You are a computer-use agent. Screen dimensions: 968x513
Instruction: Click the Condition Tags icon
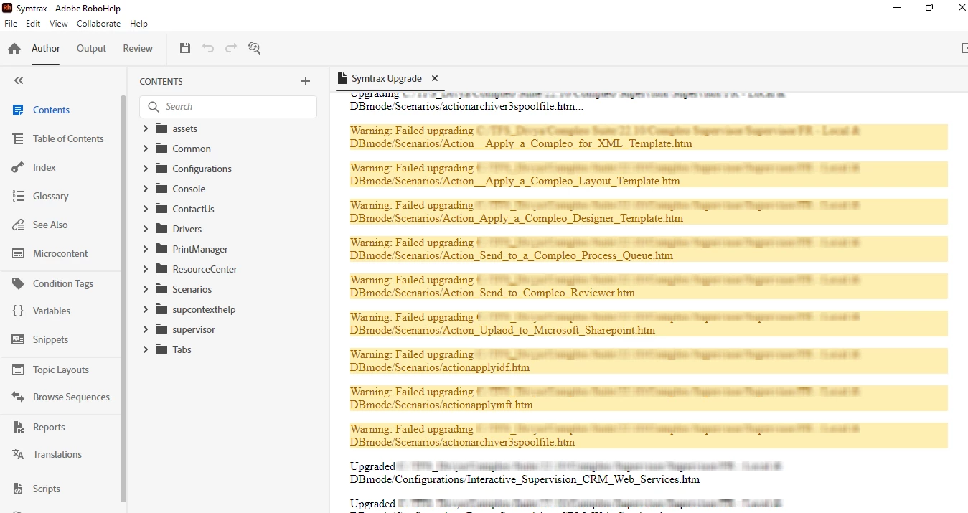pyautogui.click(x=19, y=283)
